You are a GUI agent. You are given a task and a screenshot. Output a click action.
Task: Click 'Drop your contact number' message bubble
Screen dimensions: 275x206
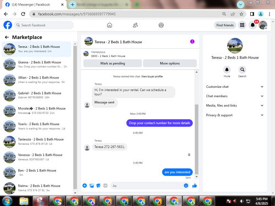coord(159,123)
